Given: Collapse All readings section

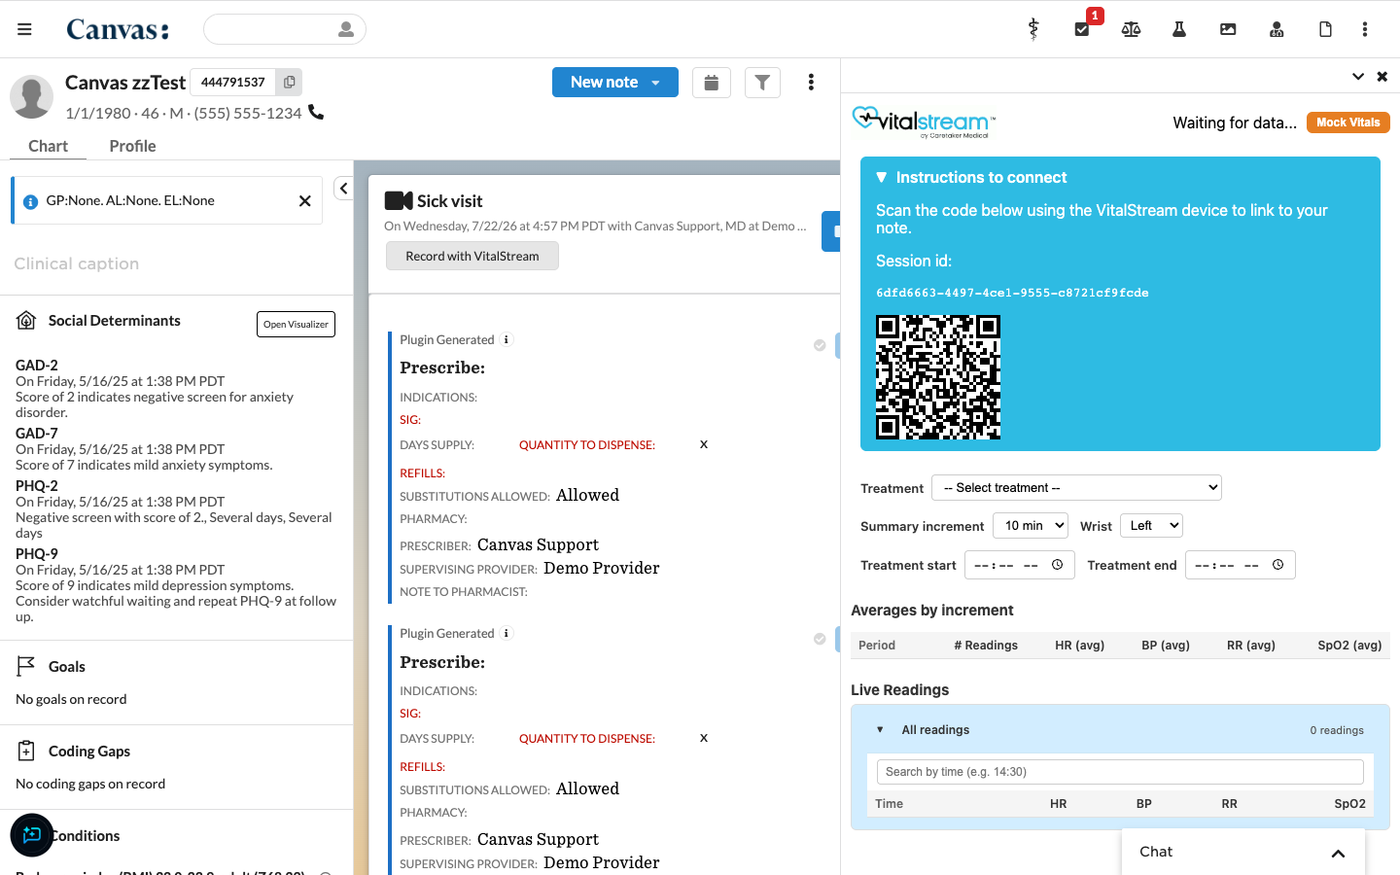Looking at the screenshot, I should (924, 730).
